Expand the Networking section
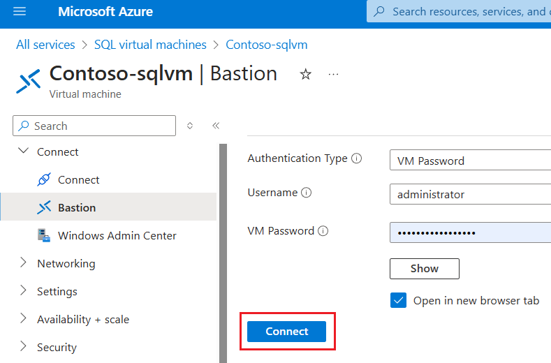This screenshot has width=551, height=363. [23, 263]
